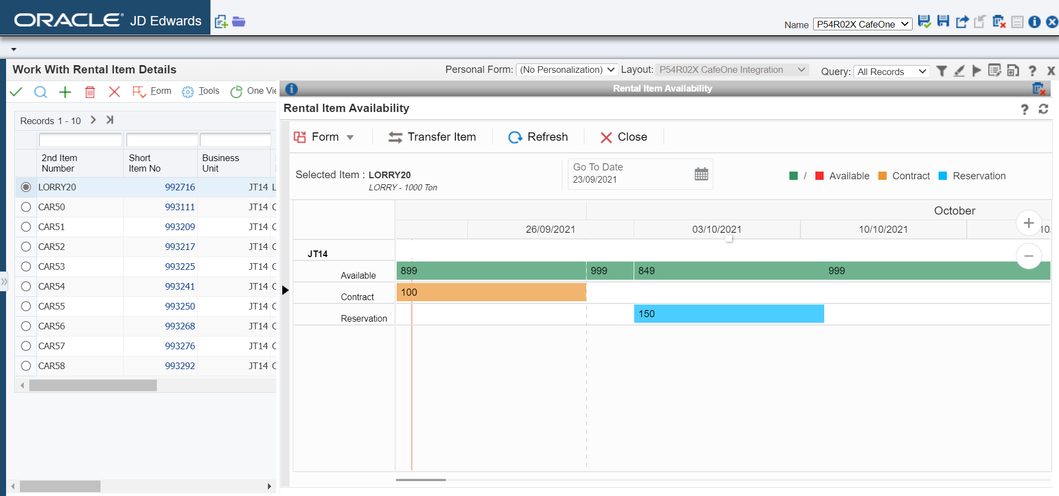Click the plain save disk icon next to Name
The width and height of the screenshot is (1059, 496).
944,22
